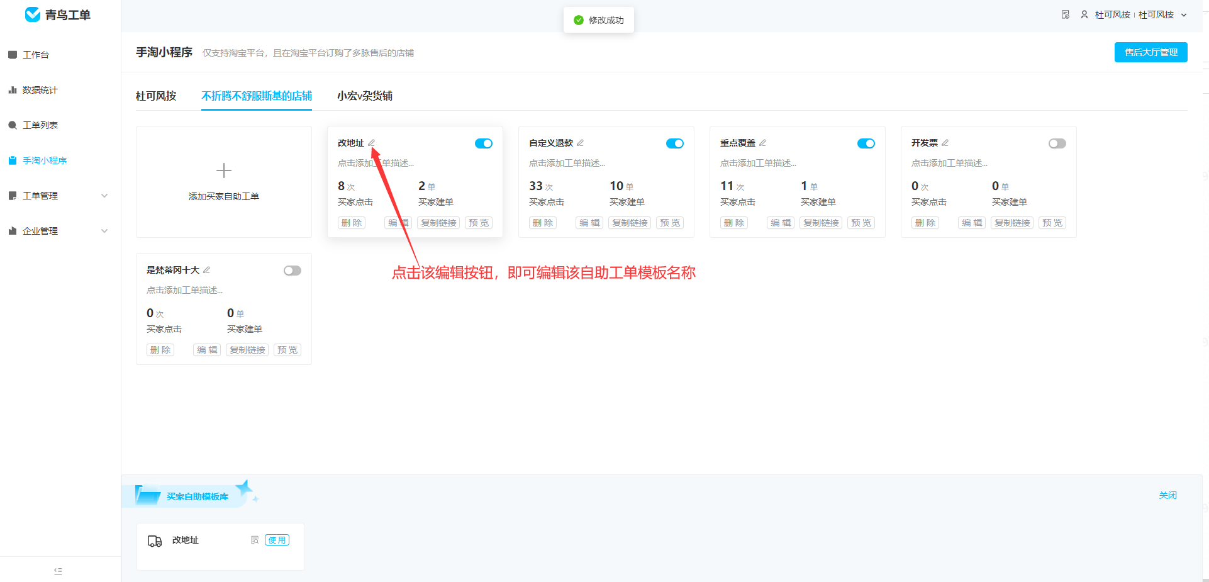Image resolution: width=1209 pixels, height=582 pixels.
Task: Toggle off the 自定义退款 switch
Action: 675,143
